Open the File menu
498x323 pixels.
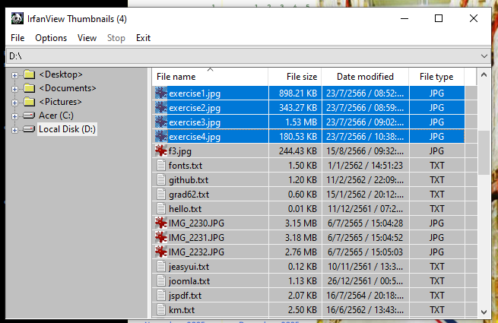click(17, 38)
